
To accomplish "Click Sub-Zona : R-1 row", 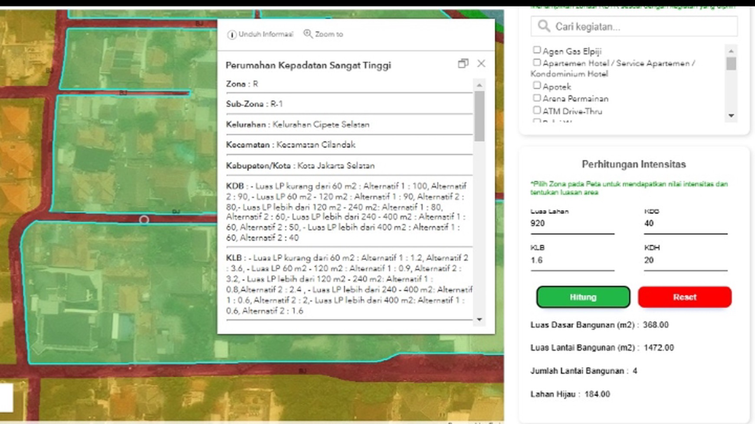I will point(349,104).
